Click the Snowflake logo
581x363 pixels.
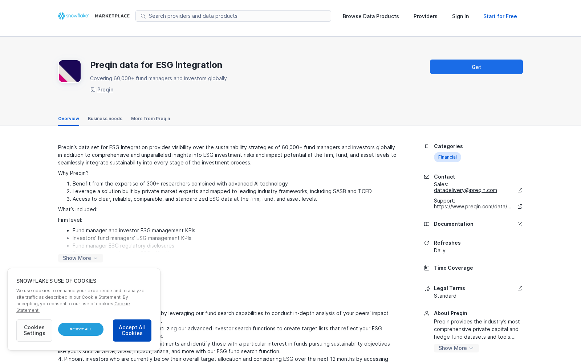73,16
